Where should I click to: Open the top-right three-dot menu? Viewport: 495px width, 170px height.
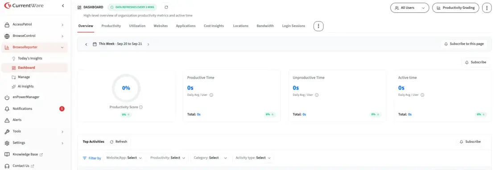point(487,8)
